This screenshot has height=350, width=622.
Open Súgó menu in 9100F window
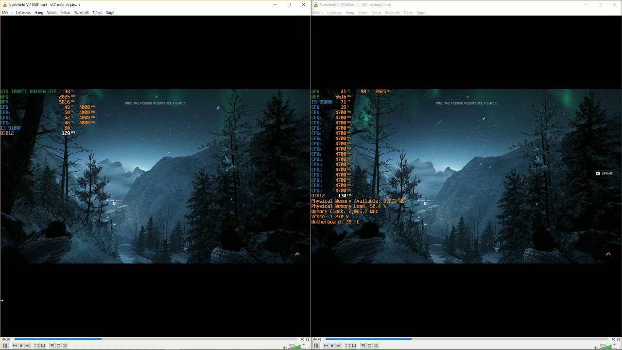pyautogui.click(x=110, y=13)
